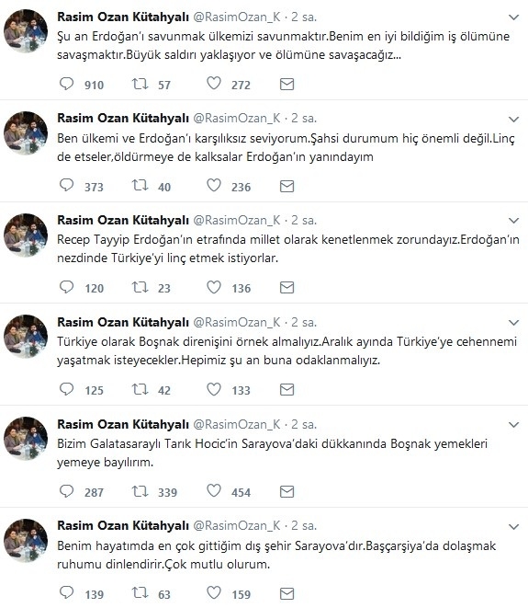Open avatar beside the Tarık Hocic tweet
Screen dimensions: 528x608
pos(26,439)
